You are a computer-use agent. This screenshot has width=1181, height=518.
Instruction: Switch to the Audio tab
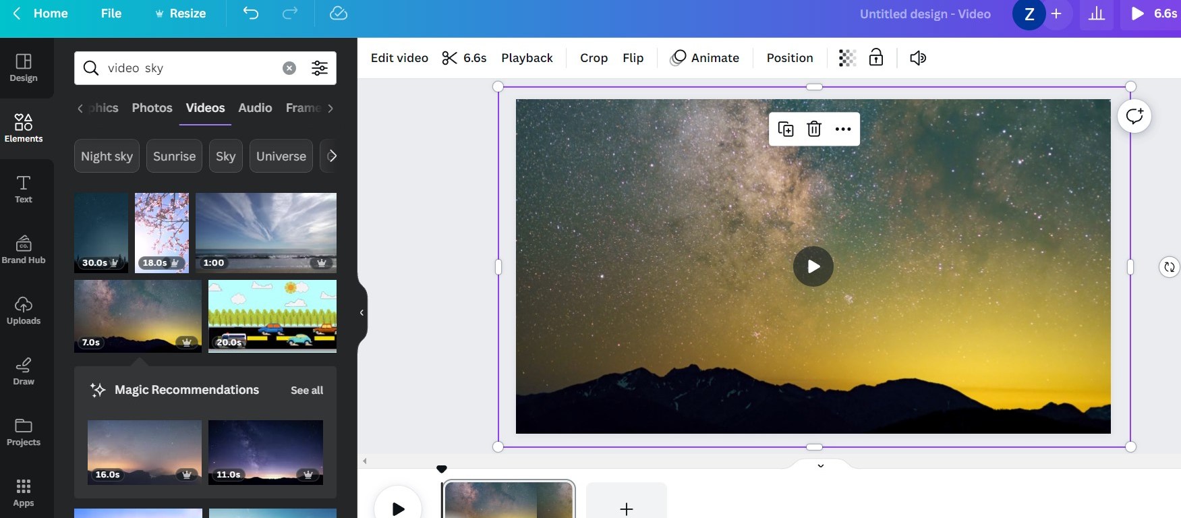[x=255, y=108]
